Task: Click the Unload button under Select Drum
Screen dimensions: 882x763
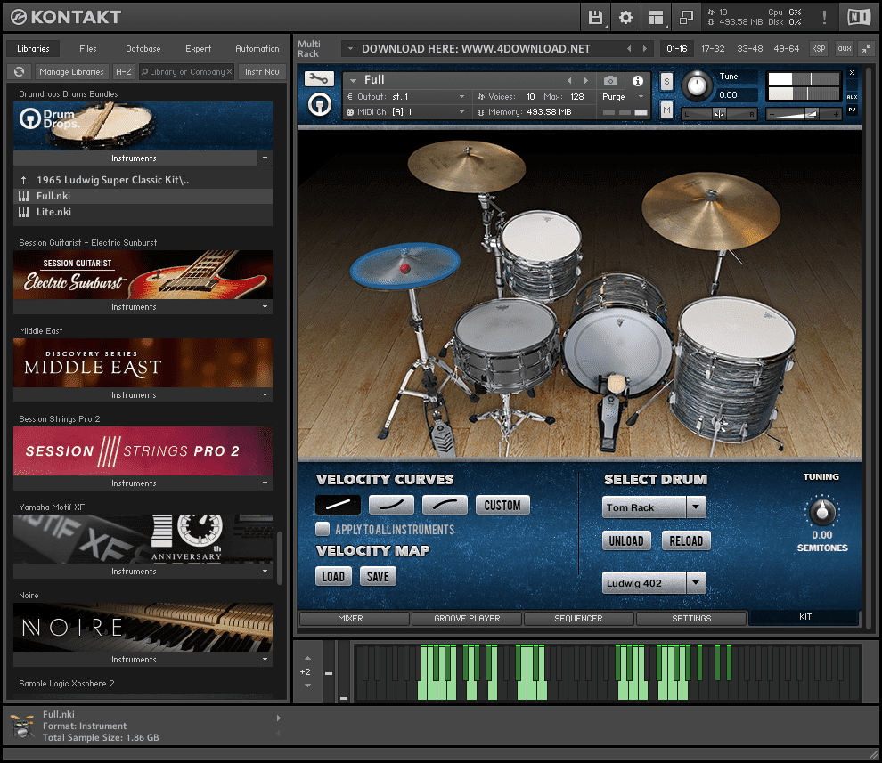Action: pos(625,540)
